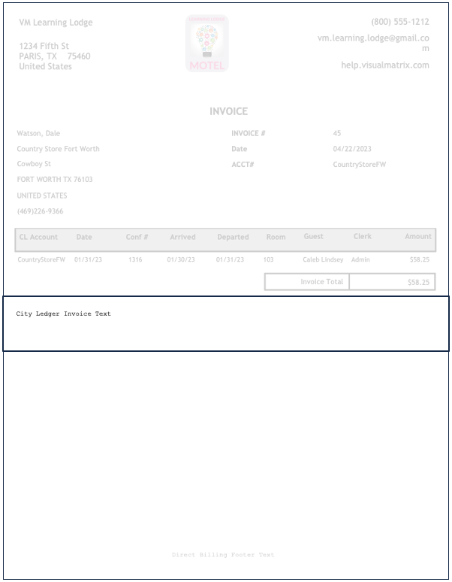Click the MOTEL lightbulb logo

pos(206,44)
